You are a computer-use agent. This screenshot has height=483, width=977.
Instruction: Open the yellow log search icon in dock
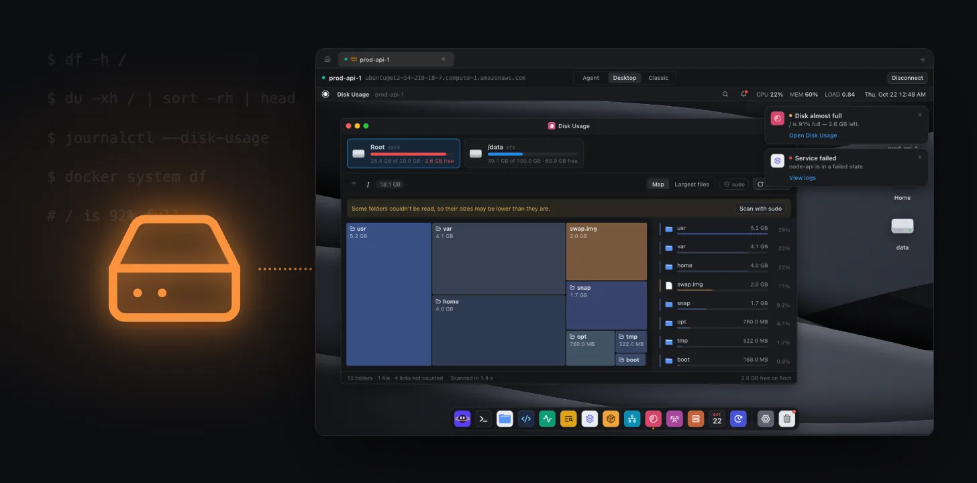click(x=568, y=419)
